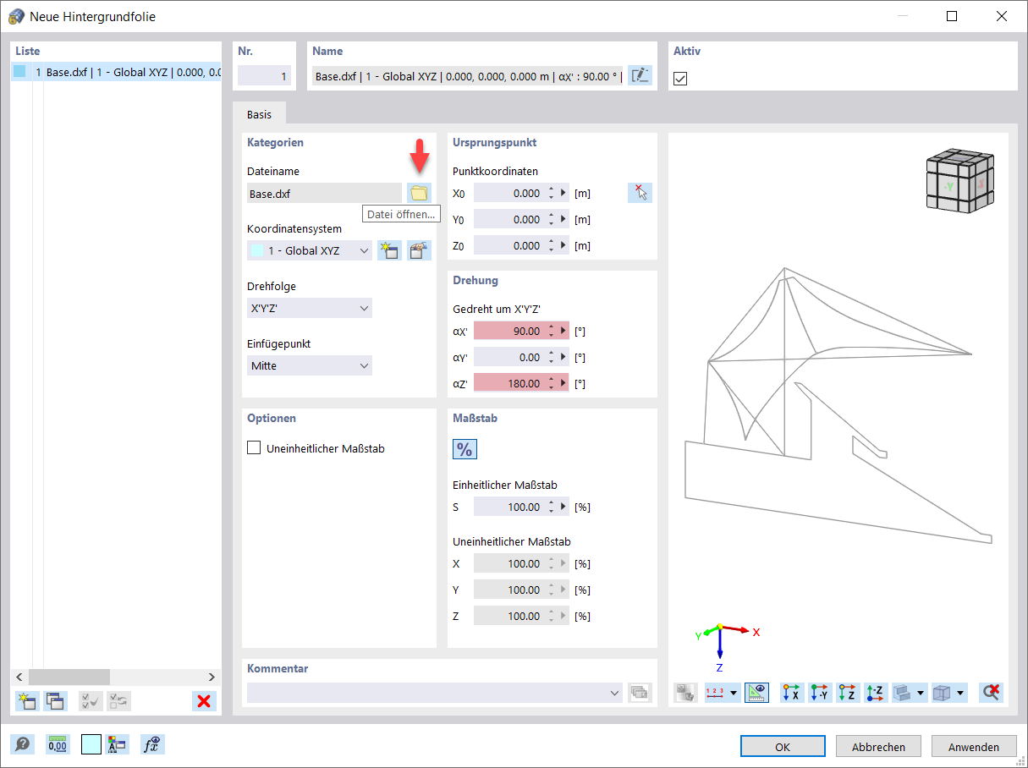1028x768 pixels.
Task: Create new background layer in list
Action: coord(27,700)
